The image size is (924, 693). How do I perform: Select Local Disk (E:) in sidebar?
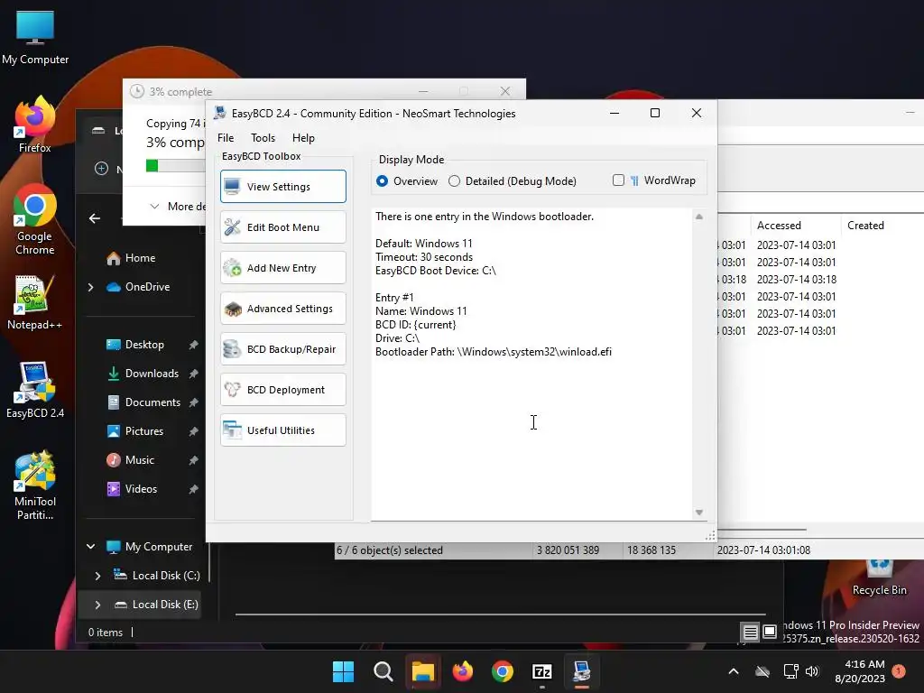[156, 604]
